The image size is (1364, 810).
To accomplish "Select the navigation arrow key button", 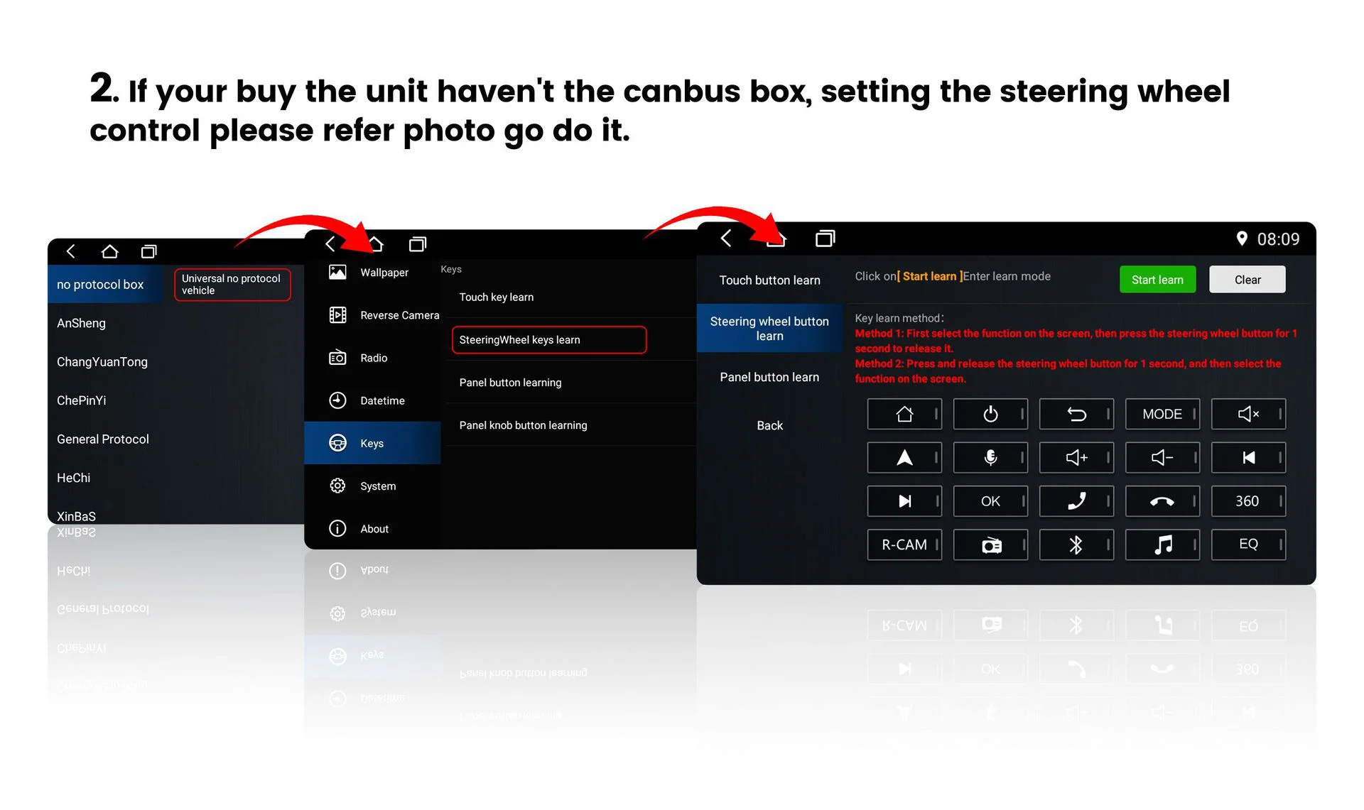I will 904,458.
